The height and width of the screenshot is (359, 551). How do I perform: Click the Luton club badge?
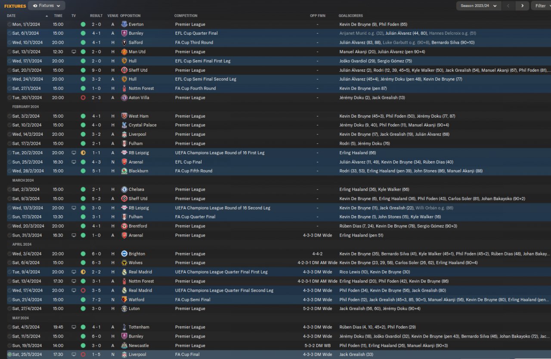[124, 309]
